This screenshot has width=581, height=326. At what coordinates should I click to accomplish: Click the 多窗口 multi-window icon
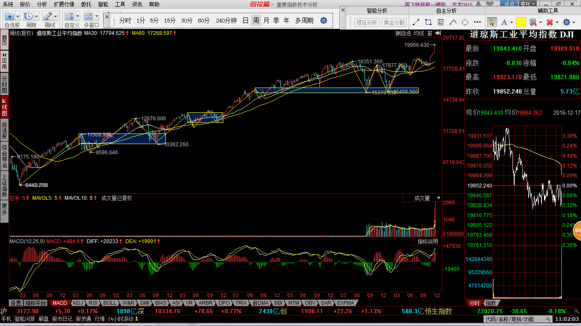click(x=88, y=17)
